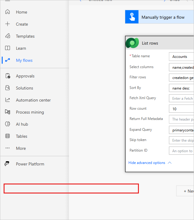Click the List rows action header

160,43
